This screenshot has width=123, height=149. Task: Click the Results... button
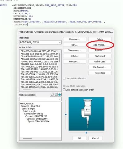click(100, 50)
